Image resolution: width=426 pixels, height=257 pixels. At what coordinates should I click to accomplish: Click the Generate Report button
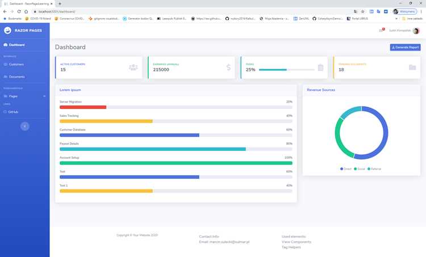pyautogui.click(x=405, y=47)
